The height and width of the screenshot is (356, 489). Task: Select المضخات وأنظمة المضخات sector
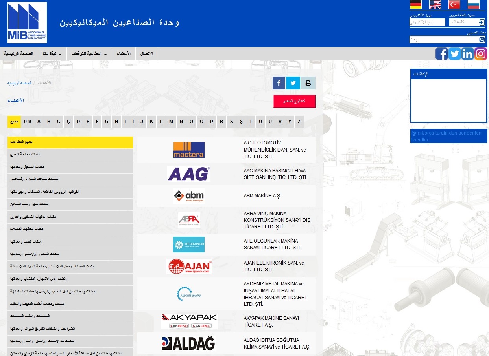coord(70,316)
